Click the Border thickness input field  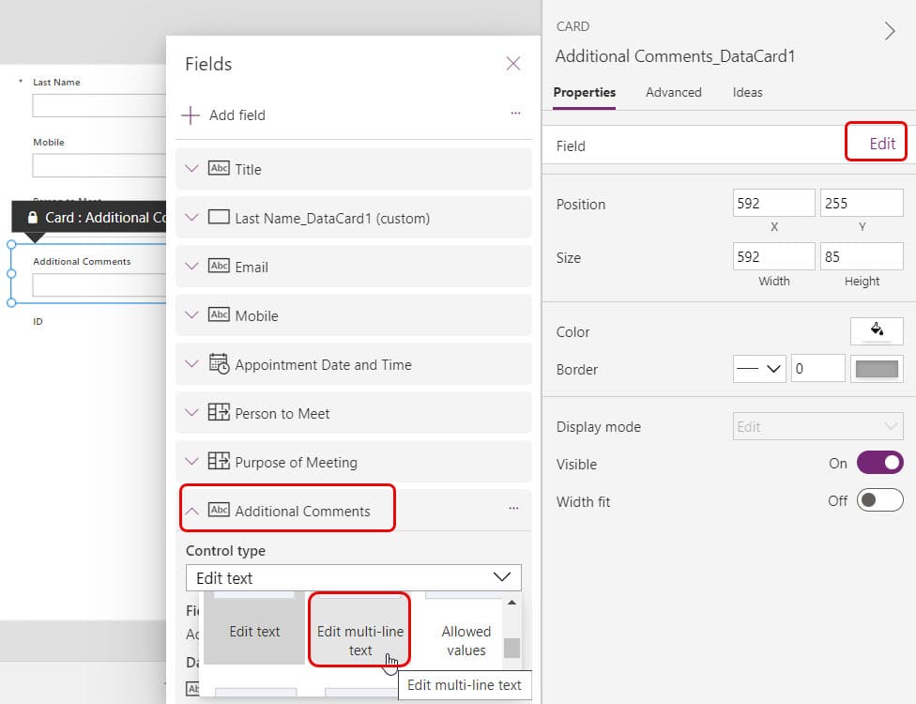point(817,369)
